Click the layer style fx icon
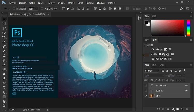The width and height of the screenshot is (194, 112). pos(163,109)
